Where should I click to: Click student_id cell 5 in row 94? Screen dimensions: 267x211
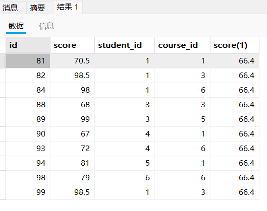point(125,163)
